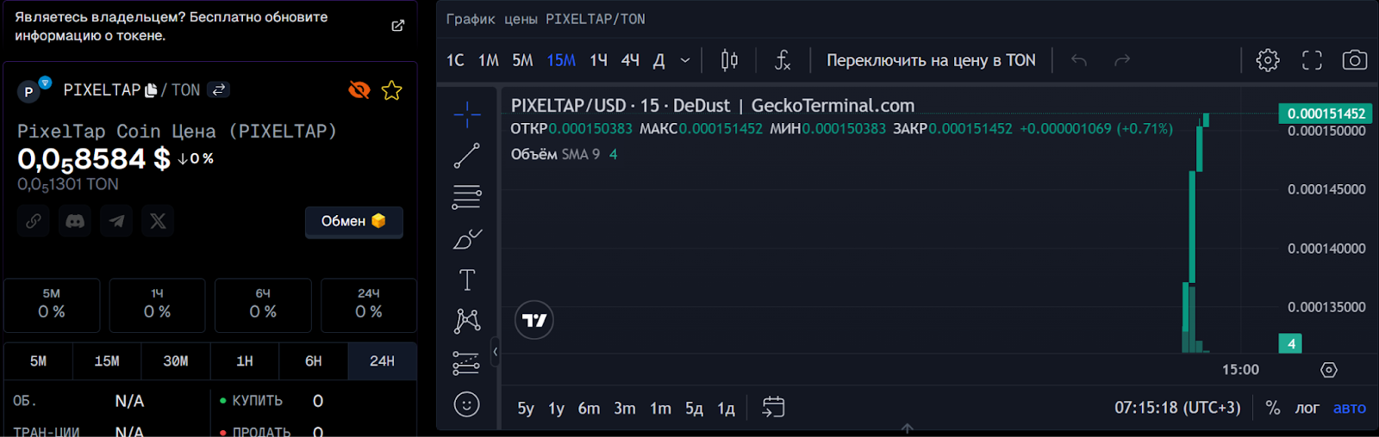Select the 24Ч price change box

[369, 305]
